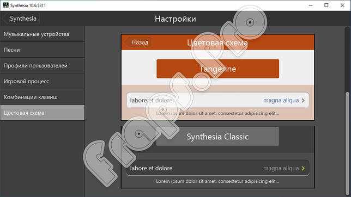Click labore et dolore row in Tangerine preview

pos(217,100)
